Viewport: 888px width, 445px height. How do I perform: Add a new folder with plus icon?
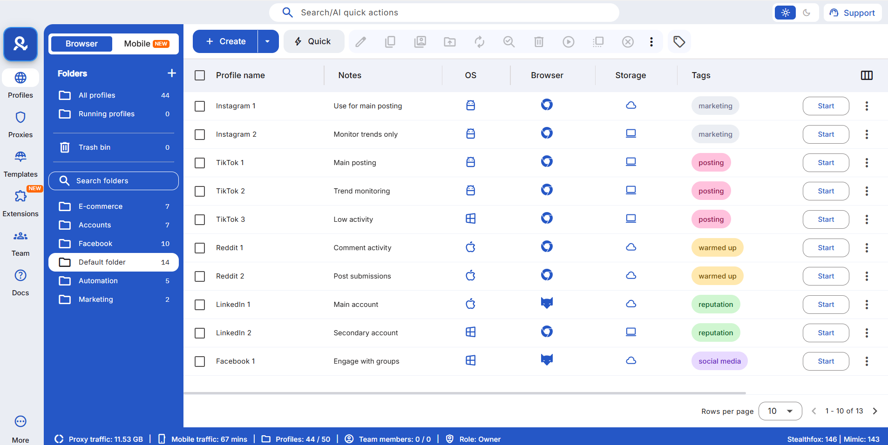pos(172,73)
